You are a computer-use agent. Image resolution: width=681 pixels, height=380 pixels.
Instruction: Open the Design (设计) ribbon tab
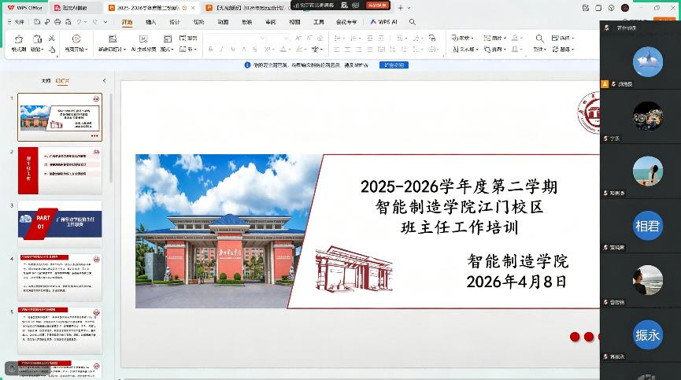tap(175, 22)
